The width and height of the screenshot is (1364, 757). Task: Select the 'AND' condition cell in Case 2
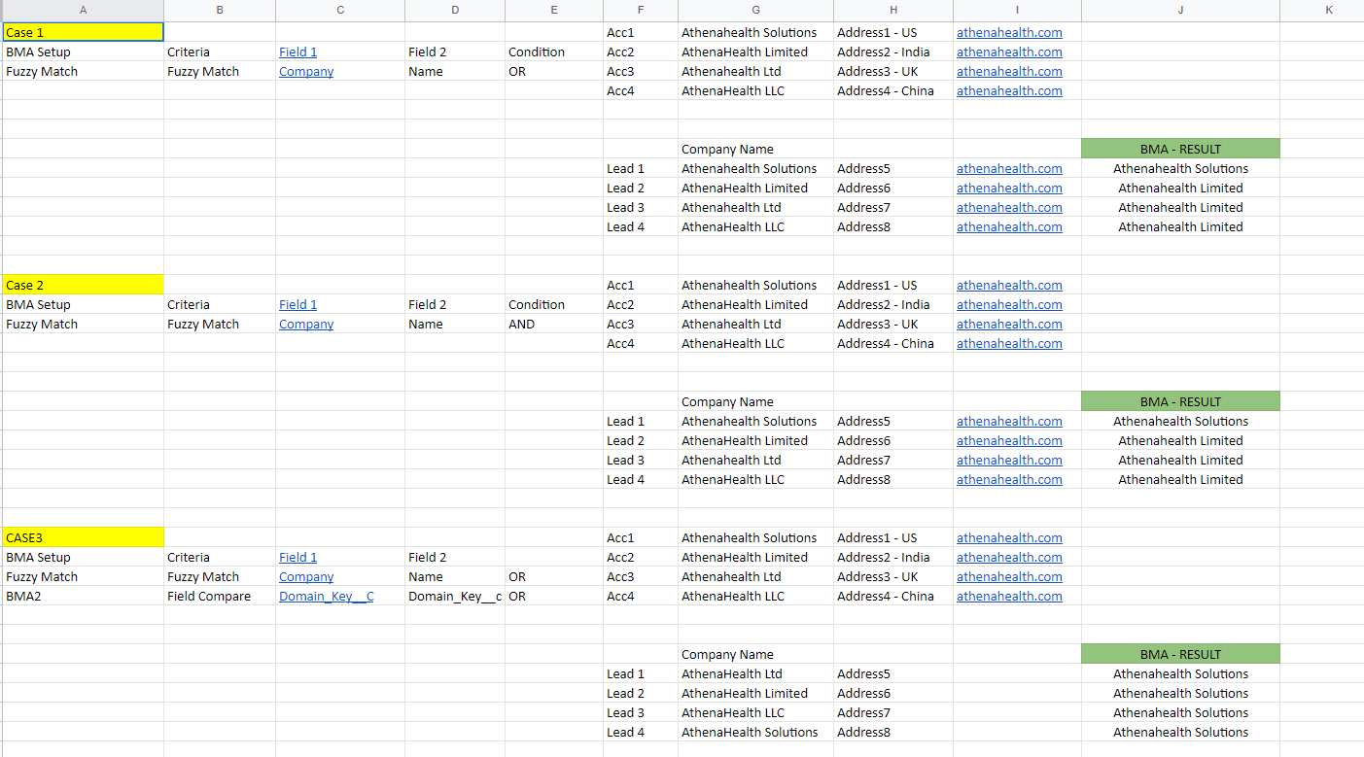coord(554,324)
